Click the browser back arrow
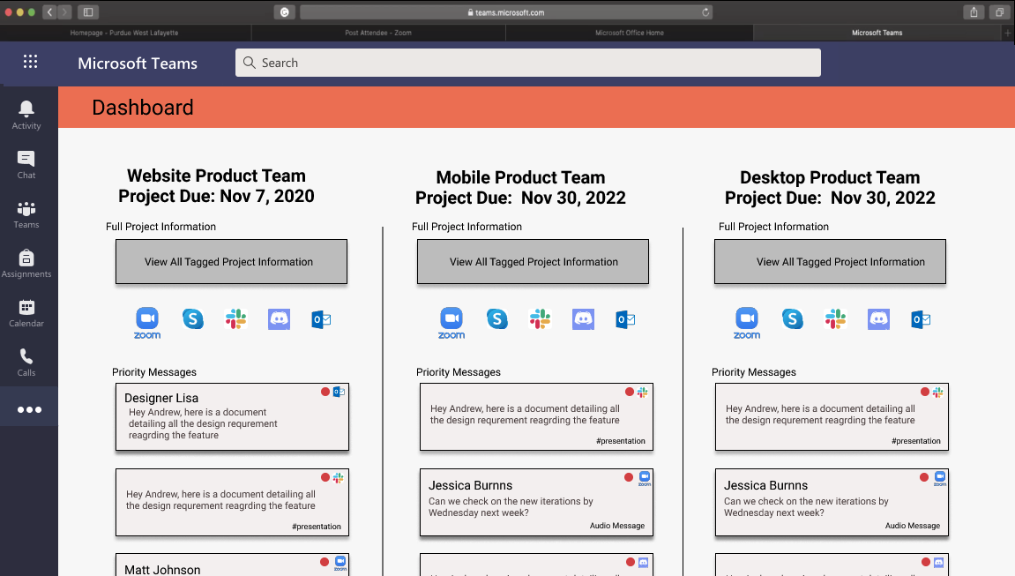Viewport: 1015px width, 576px height. (x=50, y=11)
